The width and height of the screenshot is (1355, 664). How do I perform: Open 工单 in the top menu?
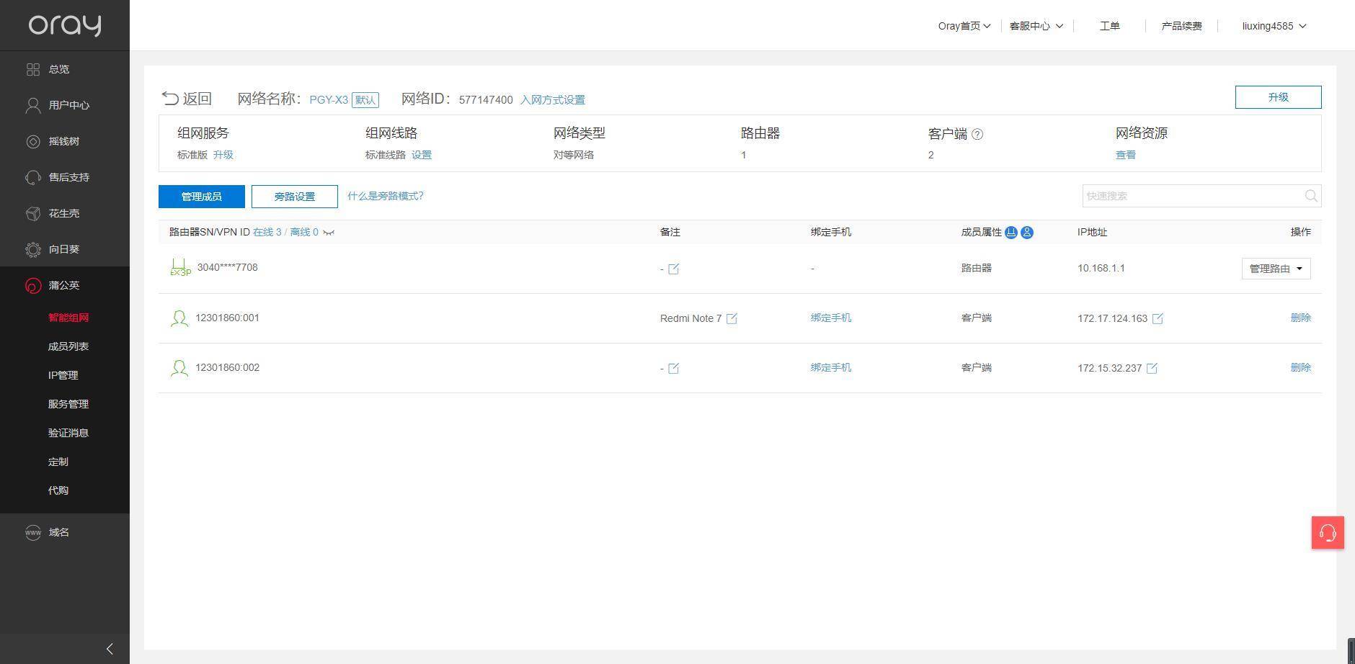[x=1109, y=26]
